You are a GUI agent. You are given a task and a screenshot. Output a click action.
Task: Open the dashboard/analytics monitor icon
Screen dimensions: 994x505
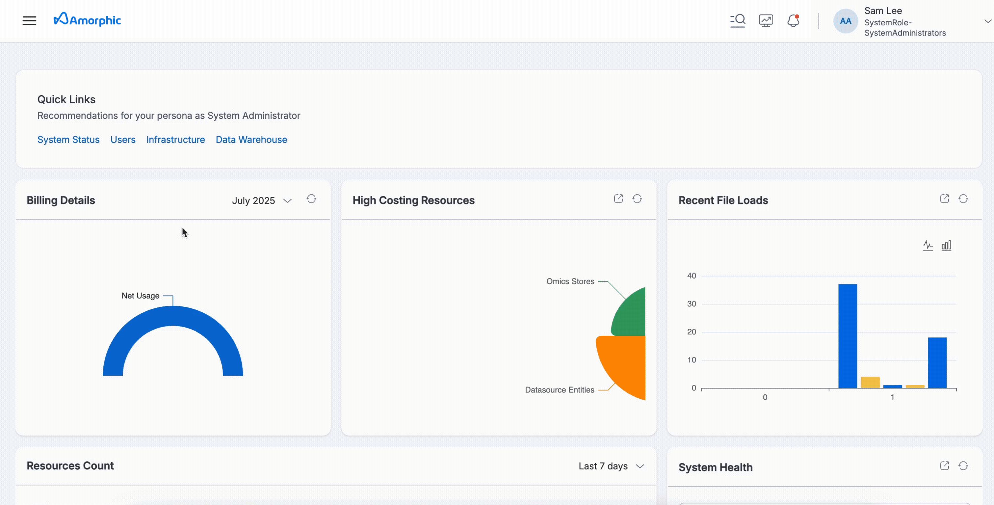pyautogui.click(x=766, y=20)
